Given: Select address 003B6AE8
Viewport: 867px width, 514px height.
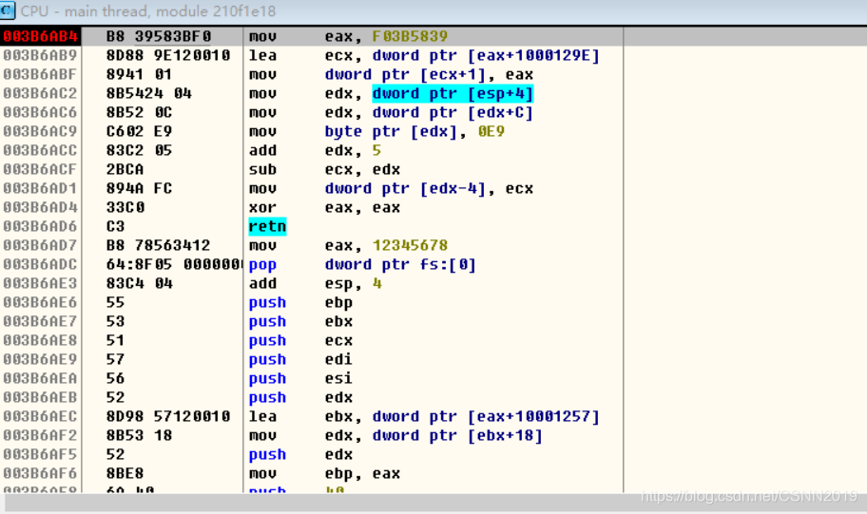Looking at the screenshot, I should [40, 340].
